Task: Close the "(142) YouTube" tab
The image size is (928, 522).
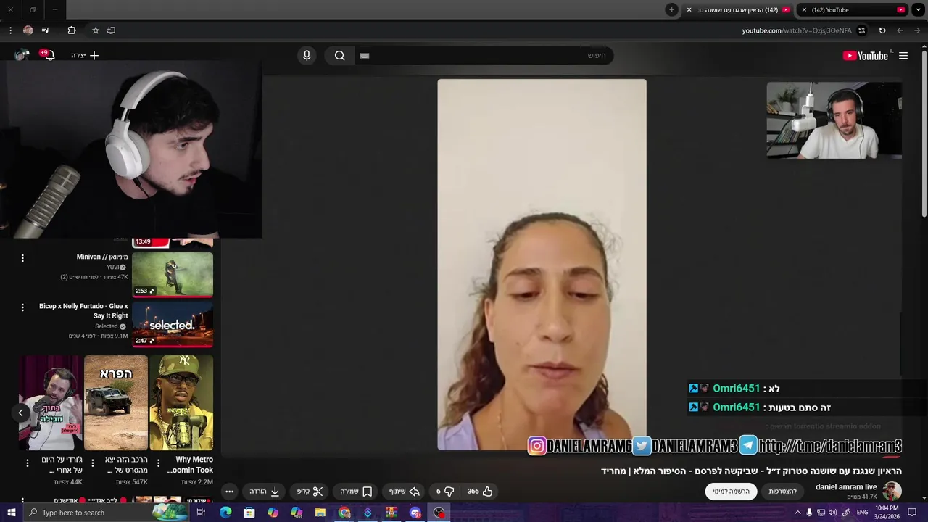Action: (804, 10)
